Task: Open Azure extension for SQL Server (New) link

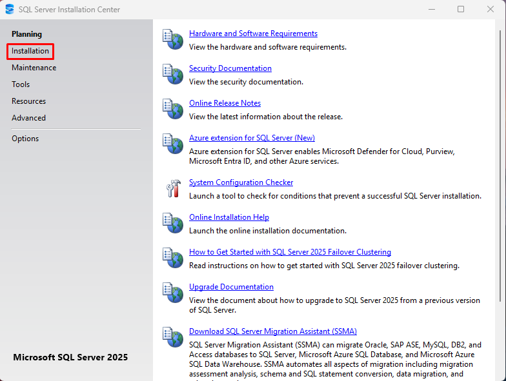Action: [252, 138]
